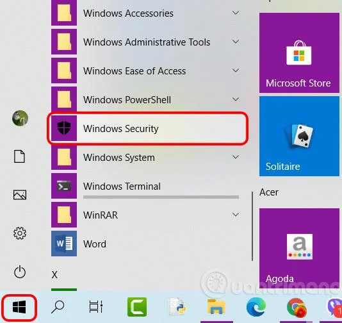The width and height of the screenshot is (342, 323).
Task: Click the Windows Ease of Access folder icon
Action: (x=64, y=70)
